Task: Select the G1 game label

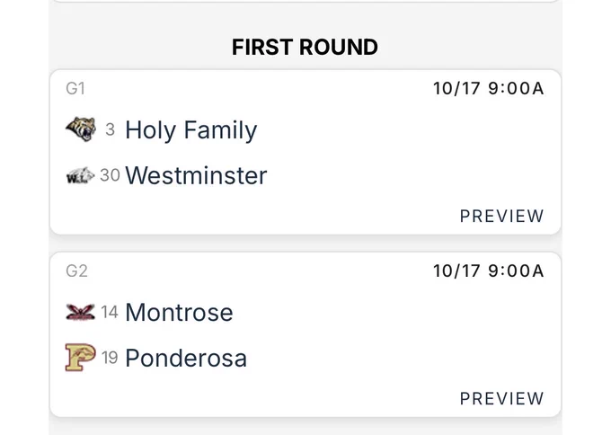Action: (x=75, y=88)
